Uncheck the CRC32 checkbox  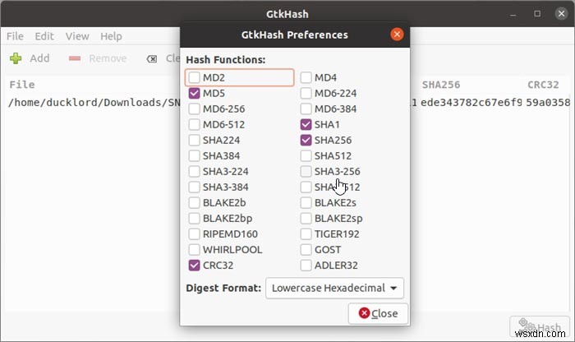194,266
